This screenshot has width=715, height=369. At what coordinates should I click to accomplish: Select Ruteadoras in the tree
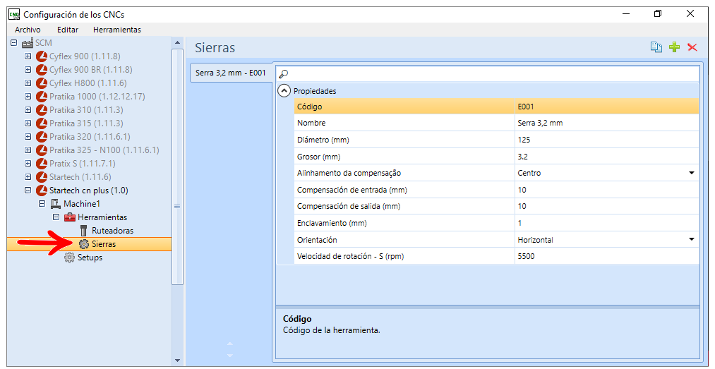pyautogui.click(x=113, y=231)
